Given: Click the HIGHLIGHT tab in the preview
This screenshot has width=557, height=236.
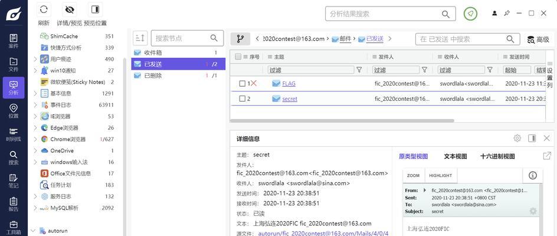Looking at the screenshot, I should (x=441, y=176).
